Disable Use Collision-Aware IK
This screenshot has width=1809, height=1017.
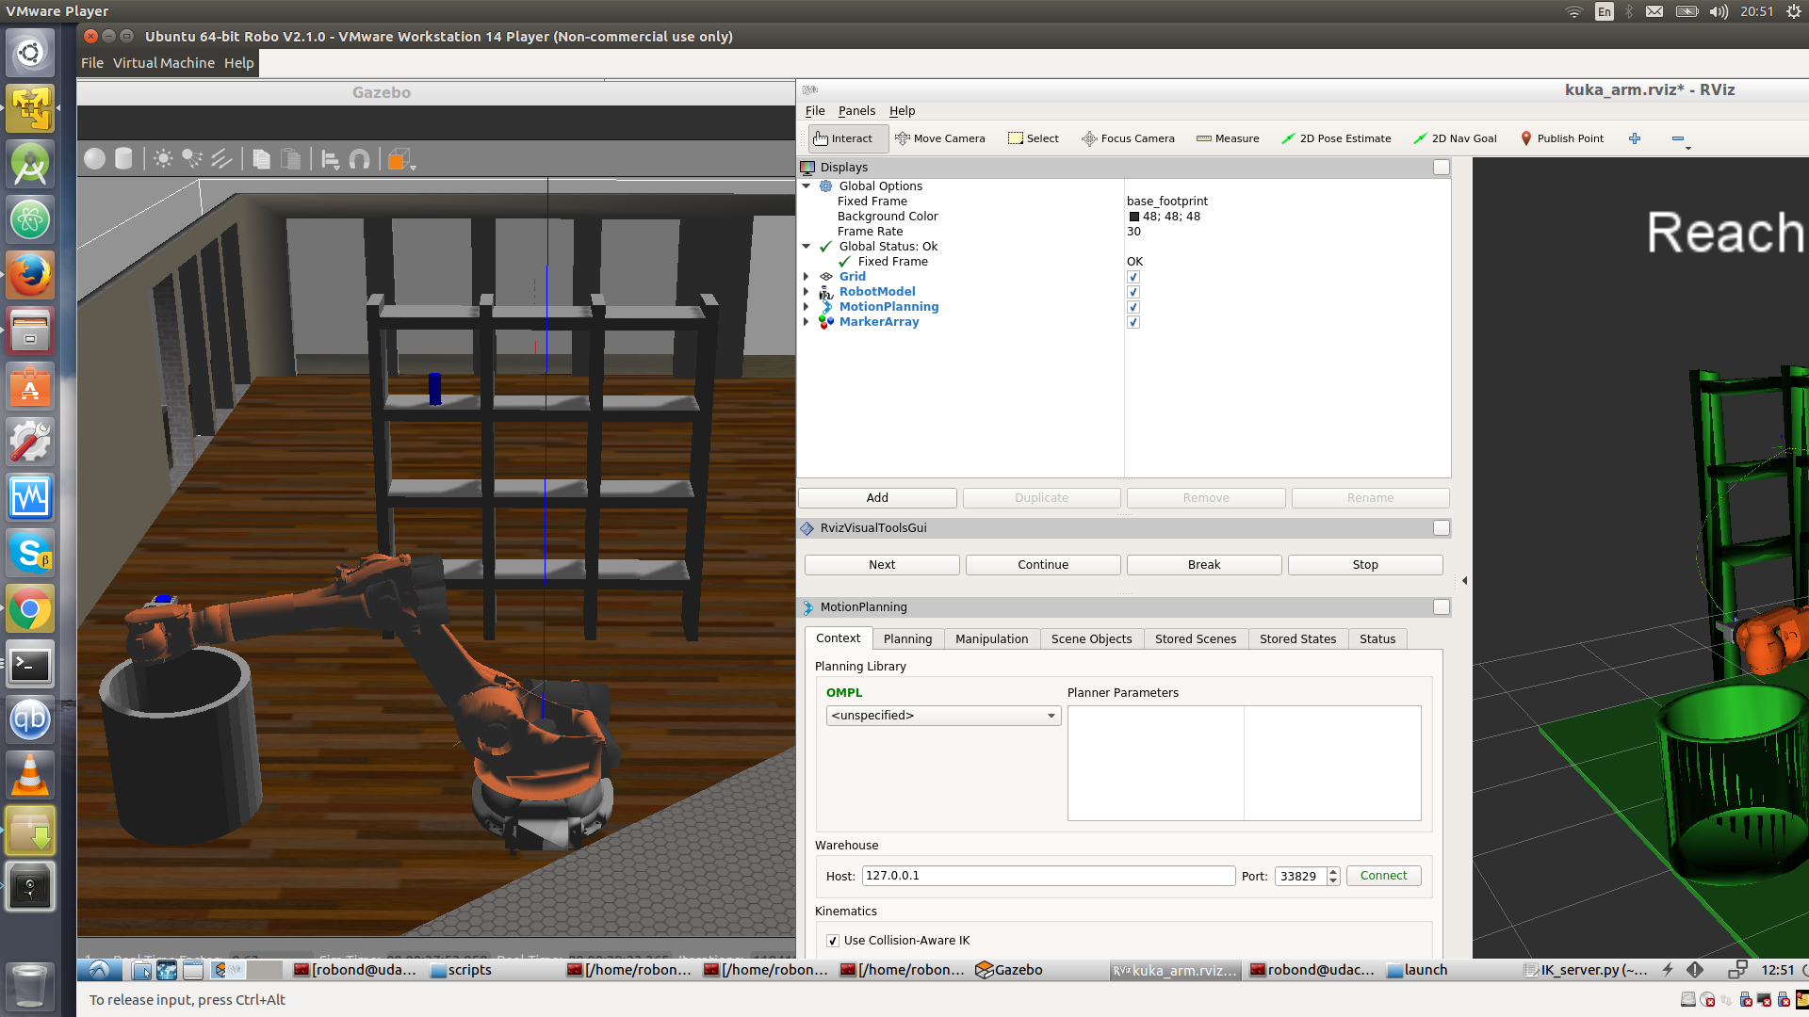[x=833, y=941]
